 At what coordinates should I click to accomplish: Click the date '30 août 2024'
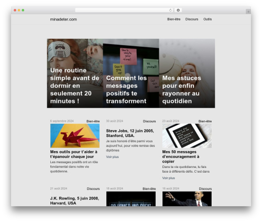(x=115, y=121)
